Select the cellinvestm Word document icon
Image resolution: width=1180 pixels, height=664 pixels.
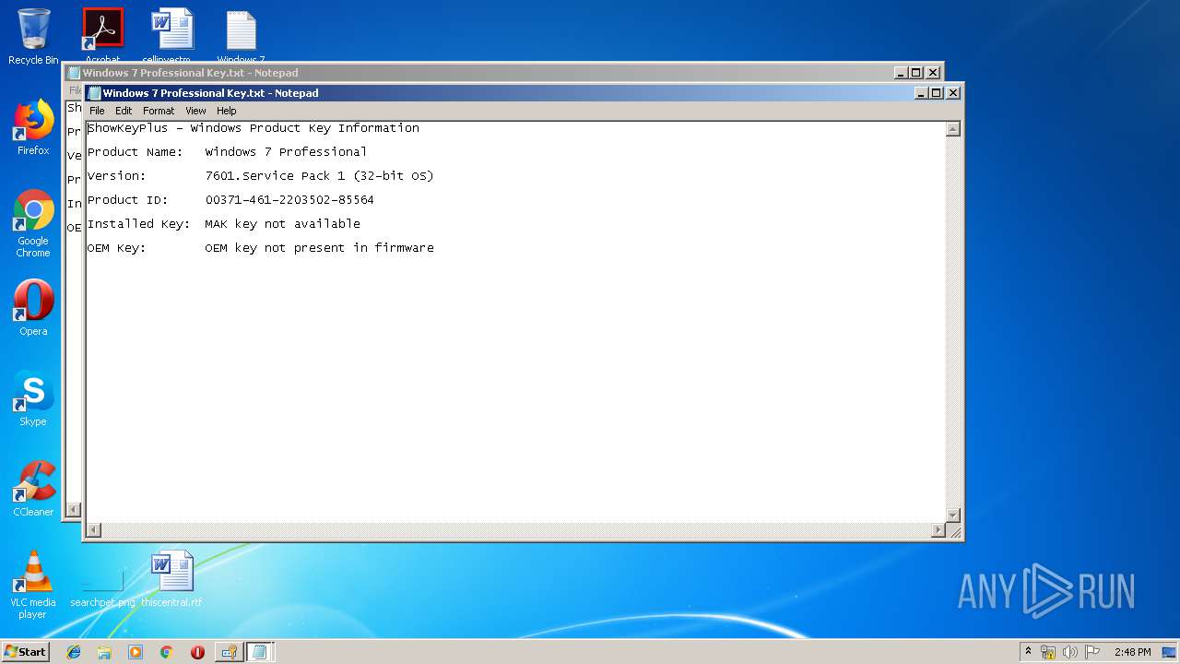click(x=172, y=35)
